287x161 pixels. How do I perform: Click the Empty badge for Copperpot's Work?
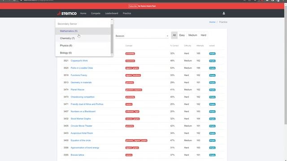212,61
